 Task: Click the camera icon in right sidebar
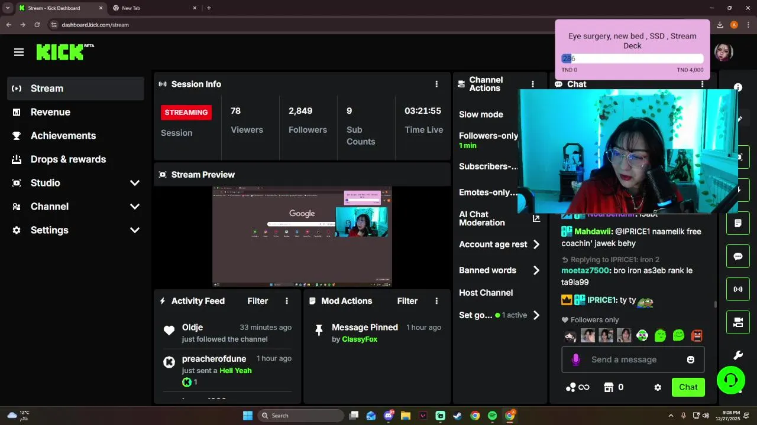click(738, 322)
